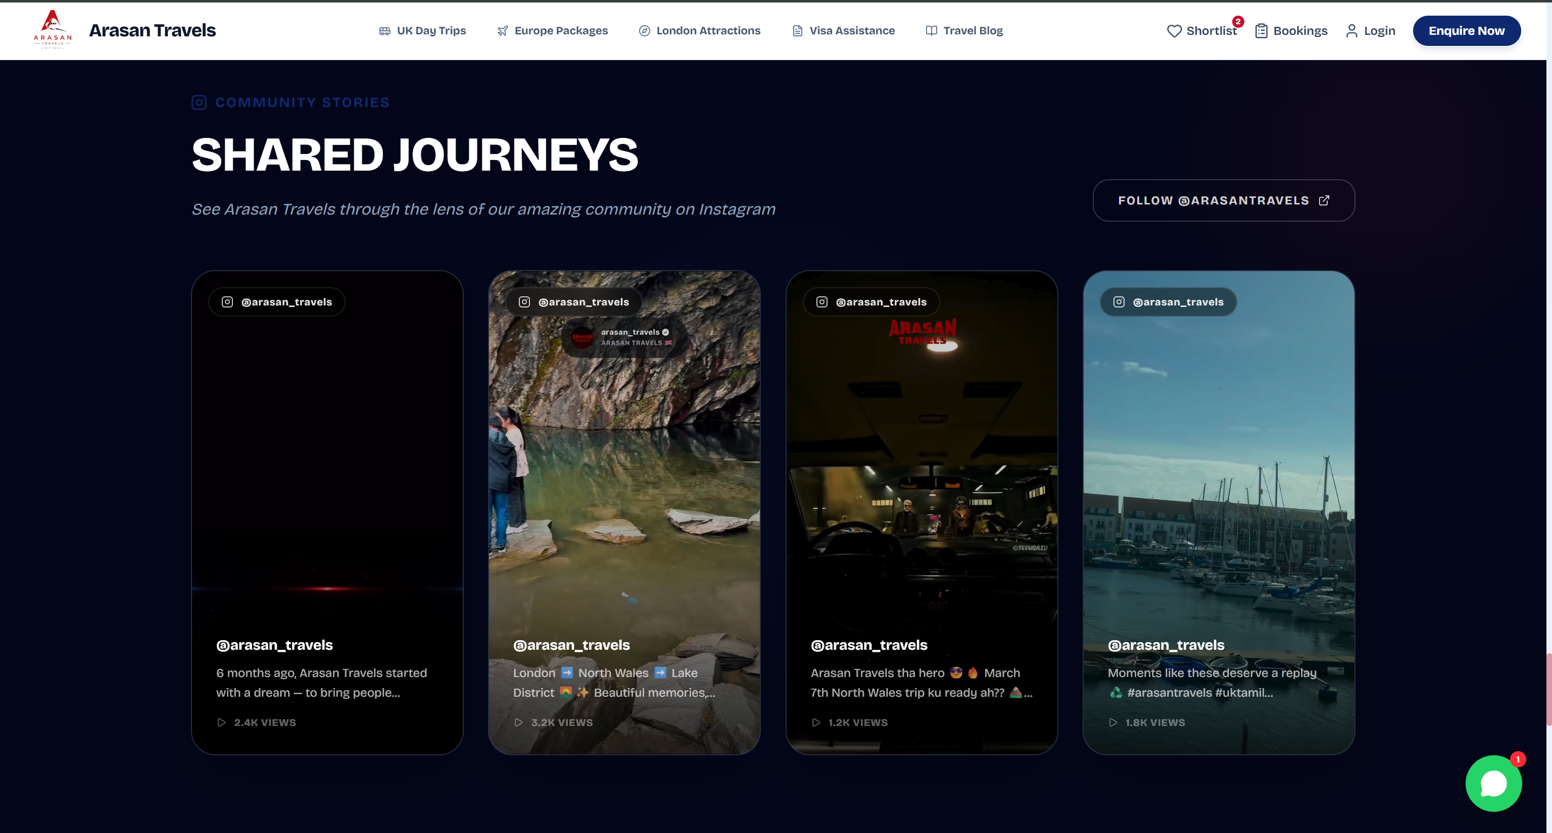
Task: Click the 1.8K VIEWS text
Action: [1155, 722]
